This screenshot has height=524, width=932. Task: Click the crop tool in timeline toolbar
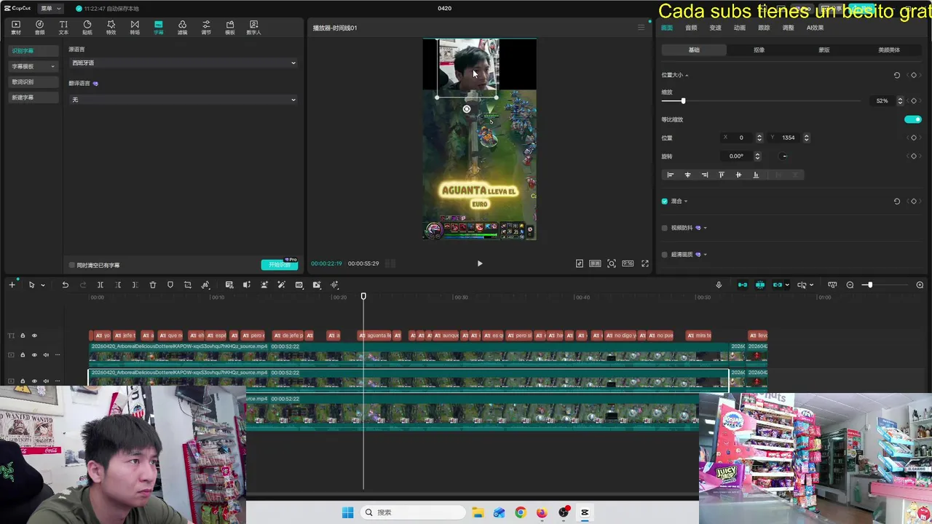coord(188,285)
